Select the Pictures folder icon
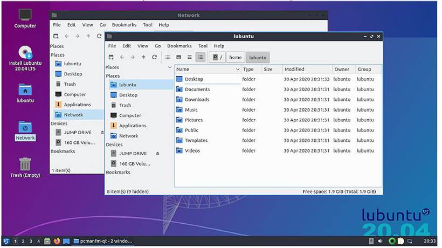 click(179, 120)
